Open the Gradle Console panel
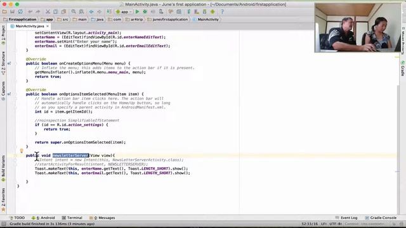The width and height of the screenshot is (406, 228). (x=381, y=218)
